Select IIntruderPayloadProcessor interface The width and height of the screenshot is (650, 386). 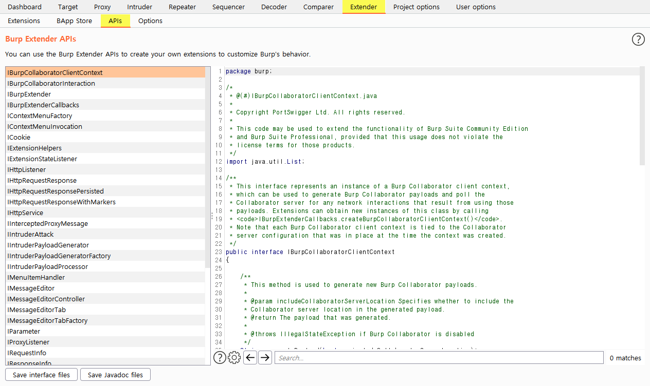click(x=105, y=266)
